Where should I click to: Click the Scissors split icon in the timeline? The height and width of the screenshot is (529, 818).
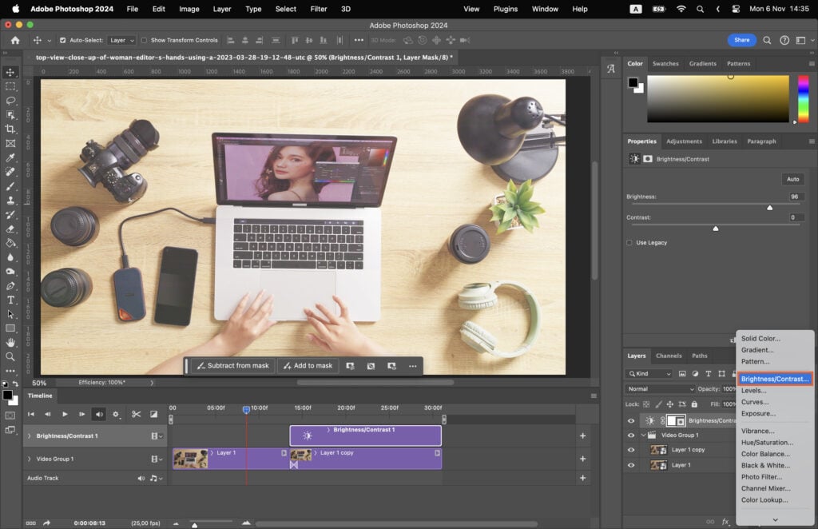tap(136, 414)
